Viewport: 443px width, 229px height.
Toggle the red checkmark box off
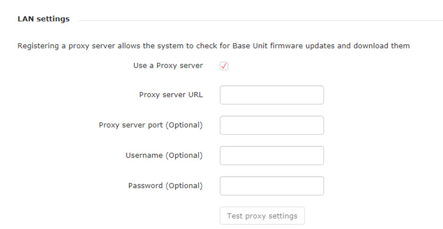click(x=224, y=66)
